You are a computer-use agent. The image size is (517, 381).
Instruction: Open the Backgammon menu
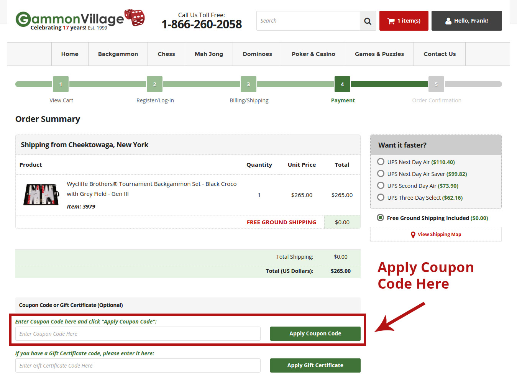118,54
